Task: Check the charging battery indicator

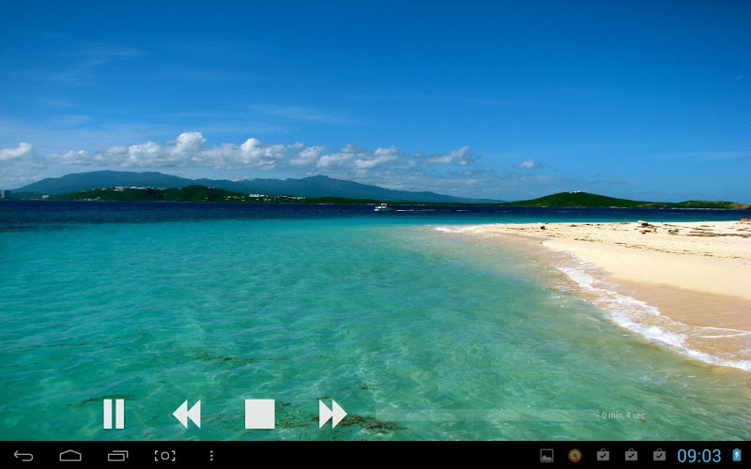Action: [x=737, y=455]
